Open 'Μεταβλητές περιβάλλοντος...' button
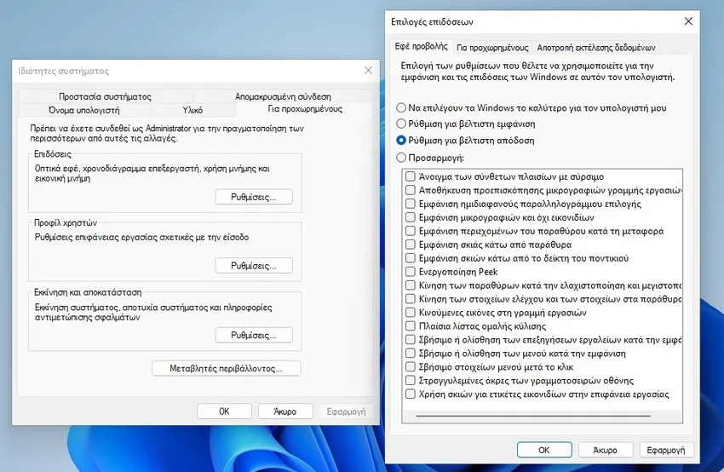This screenshot has width=724, height=472. 227,369
